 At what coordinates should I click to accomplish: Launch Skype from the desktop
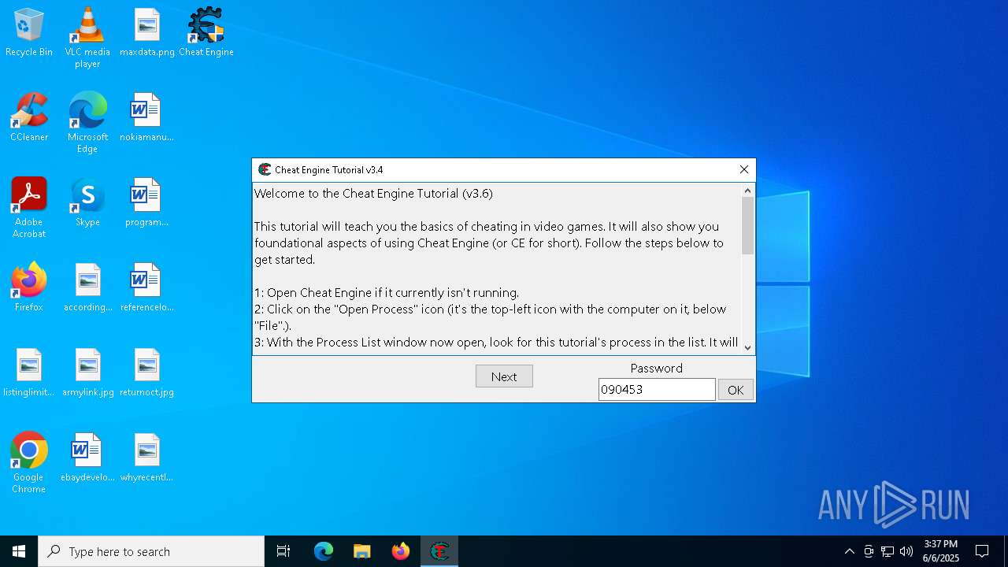pos(87,202)
